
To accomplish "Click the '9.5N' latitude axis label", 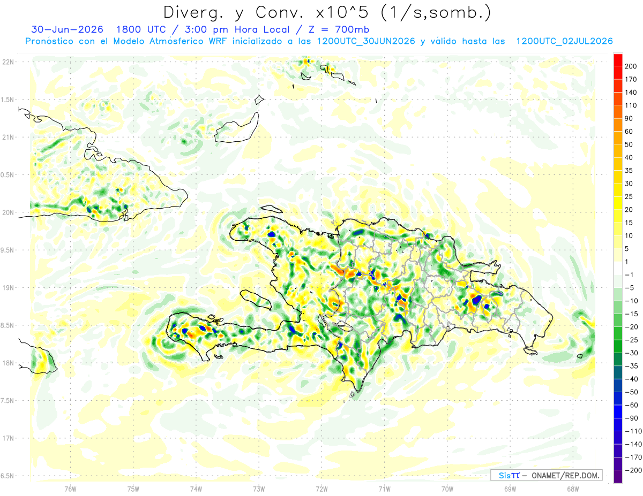I will [8, 250].
